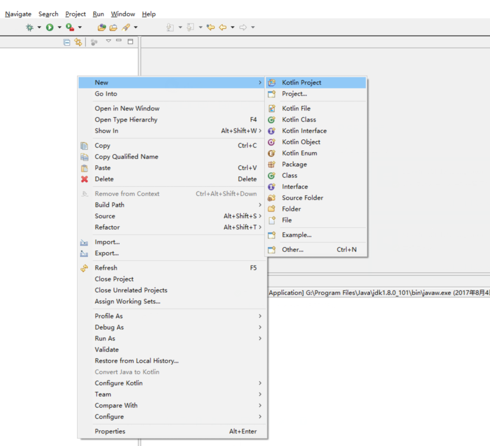Click the Search flashlight icon in toolbar
The width and height of the screenshot is (490, 446).
[x=126, y=27]
